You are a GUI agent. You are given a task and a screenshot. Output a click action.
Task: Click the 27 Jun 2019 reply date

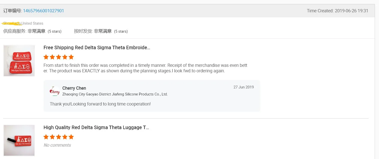[244, 87]
